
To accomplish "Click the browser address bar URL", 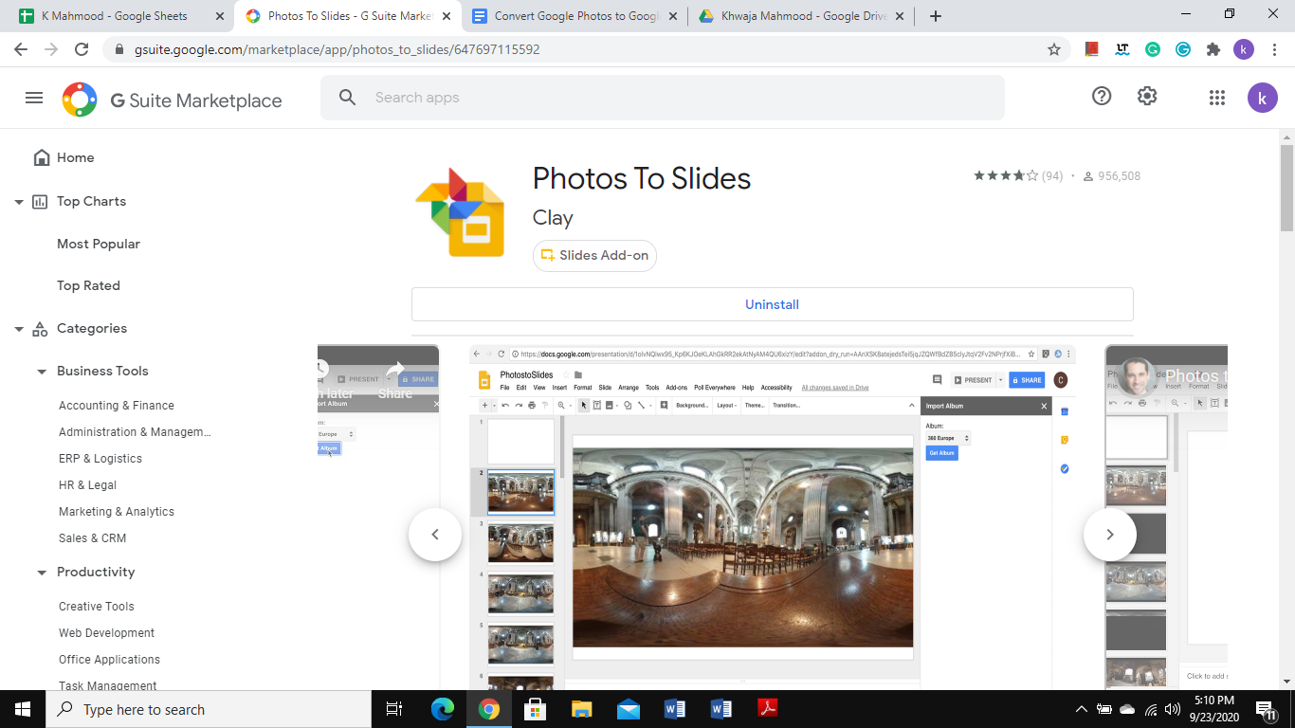I will (337, 49).
